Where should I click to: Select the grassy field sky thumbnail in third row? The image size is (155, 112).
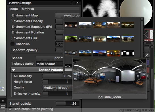click(85, 53)
